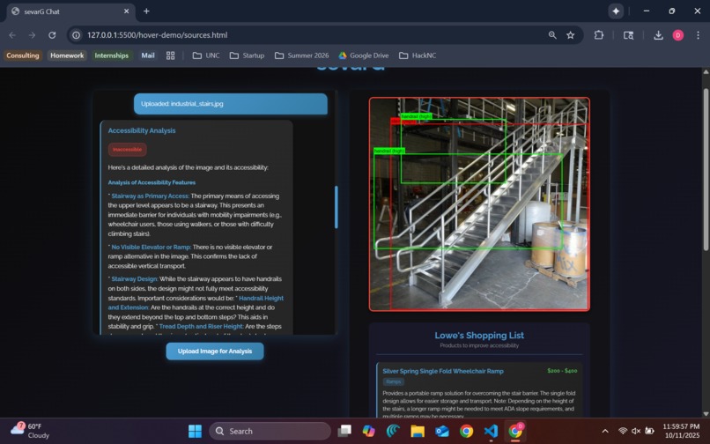Open the apps grid bookmark icon

click(x=170, y=55)
